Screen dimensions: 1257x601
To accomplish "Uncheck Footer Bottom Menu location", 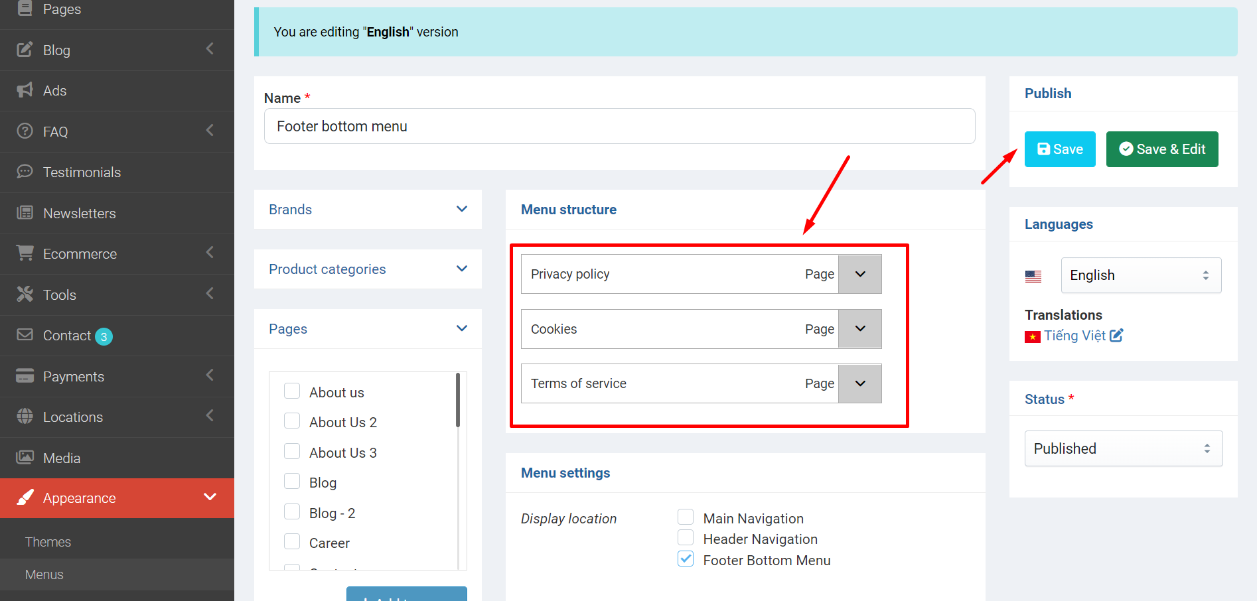I will click(686, 559).
